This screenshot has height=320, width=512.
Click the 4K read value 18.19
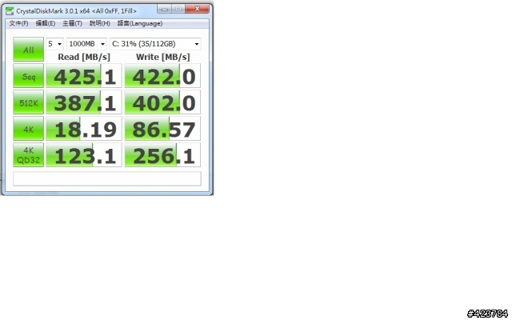(x=84, y=129)
